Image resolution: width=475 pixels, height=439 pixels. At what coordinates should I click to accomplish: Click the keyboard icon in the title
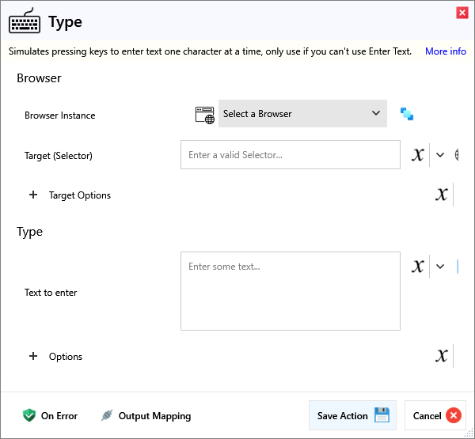tap(25, 21)
